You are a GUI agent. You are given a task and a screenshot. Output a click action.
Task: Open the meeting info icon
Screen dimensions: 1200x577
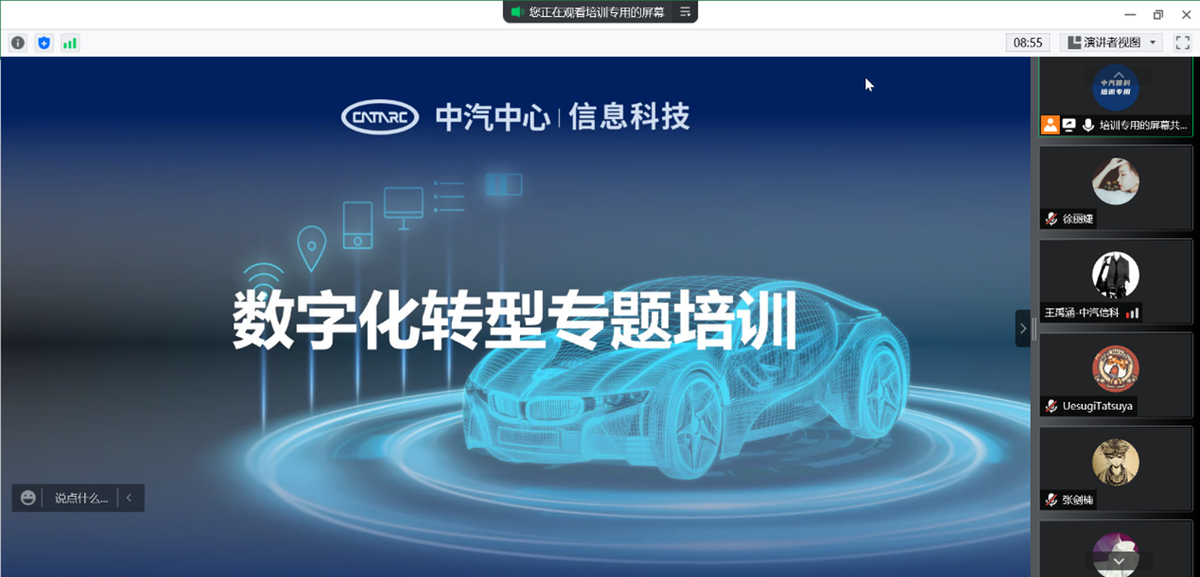[x=18, y=42]
